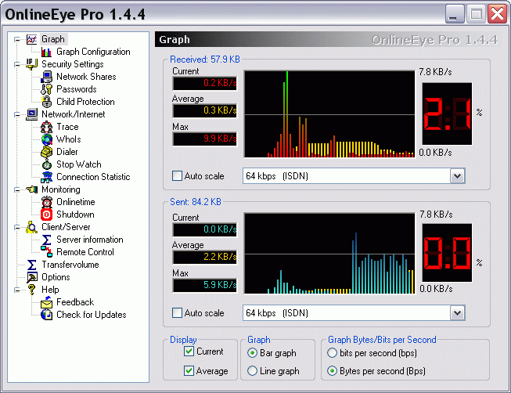The width and height of the screenshot is (511, 393).
Task: Collapse the Monitoring tree node
Action: click(17, 189)
